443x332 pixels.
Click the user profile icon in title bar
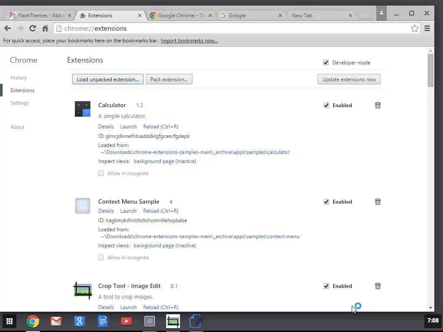pos(382,13)
